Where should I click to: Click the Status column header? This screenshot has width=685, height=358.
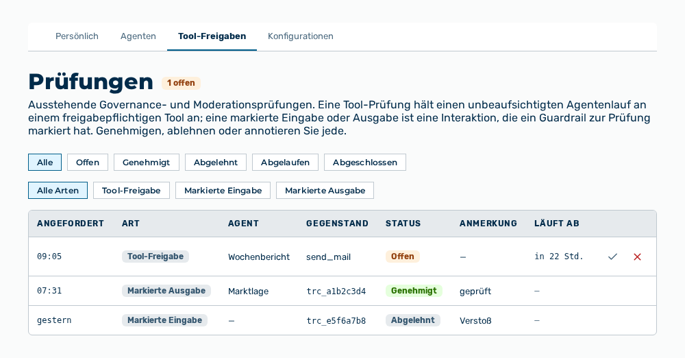(403, 224)
